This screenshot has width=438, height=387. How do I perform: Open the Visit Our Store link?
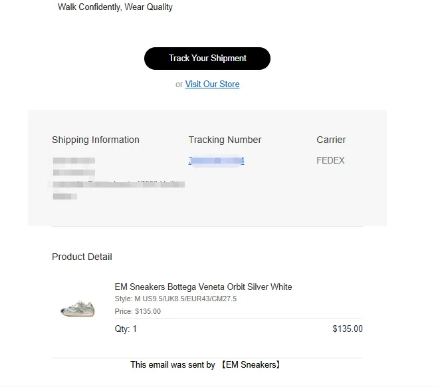click(212, 84)
